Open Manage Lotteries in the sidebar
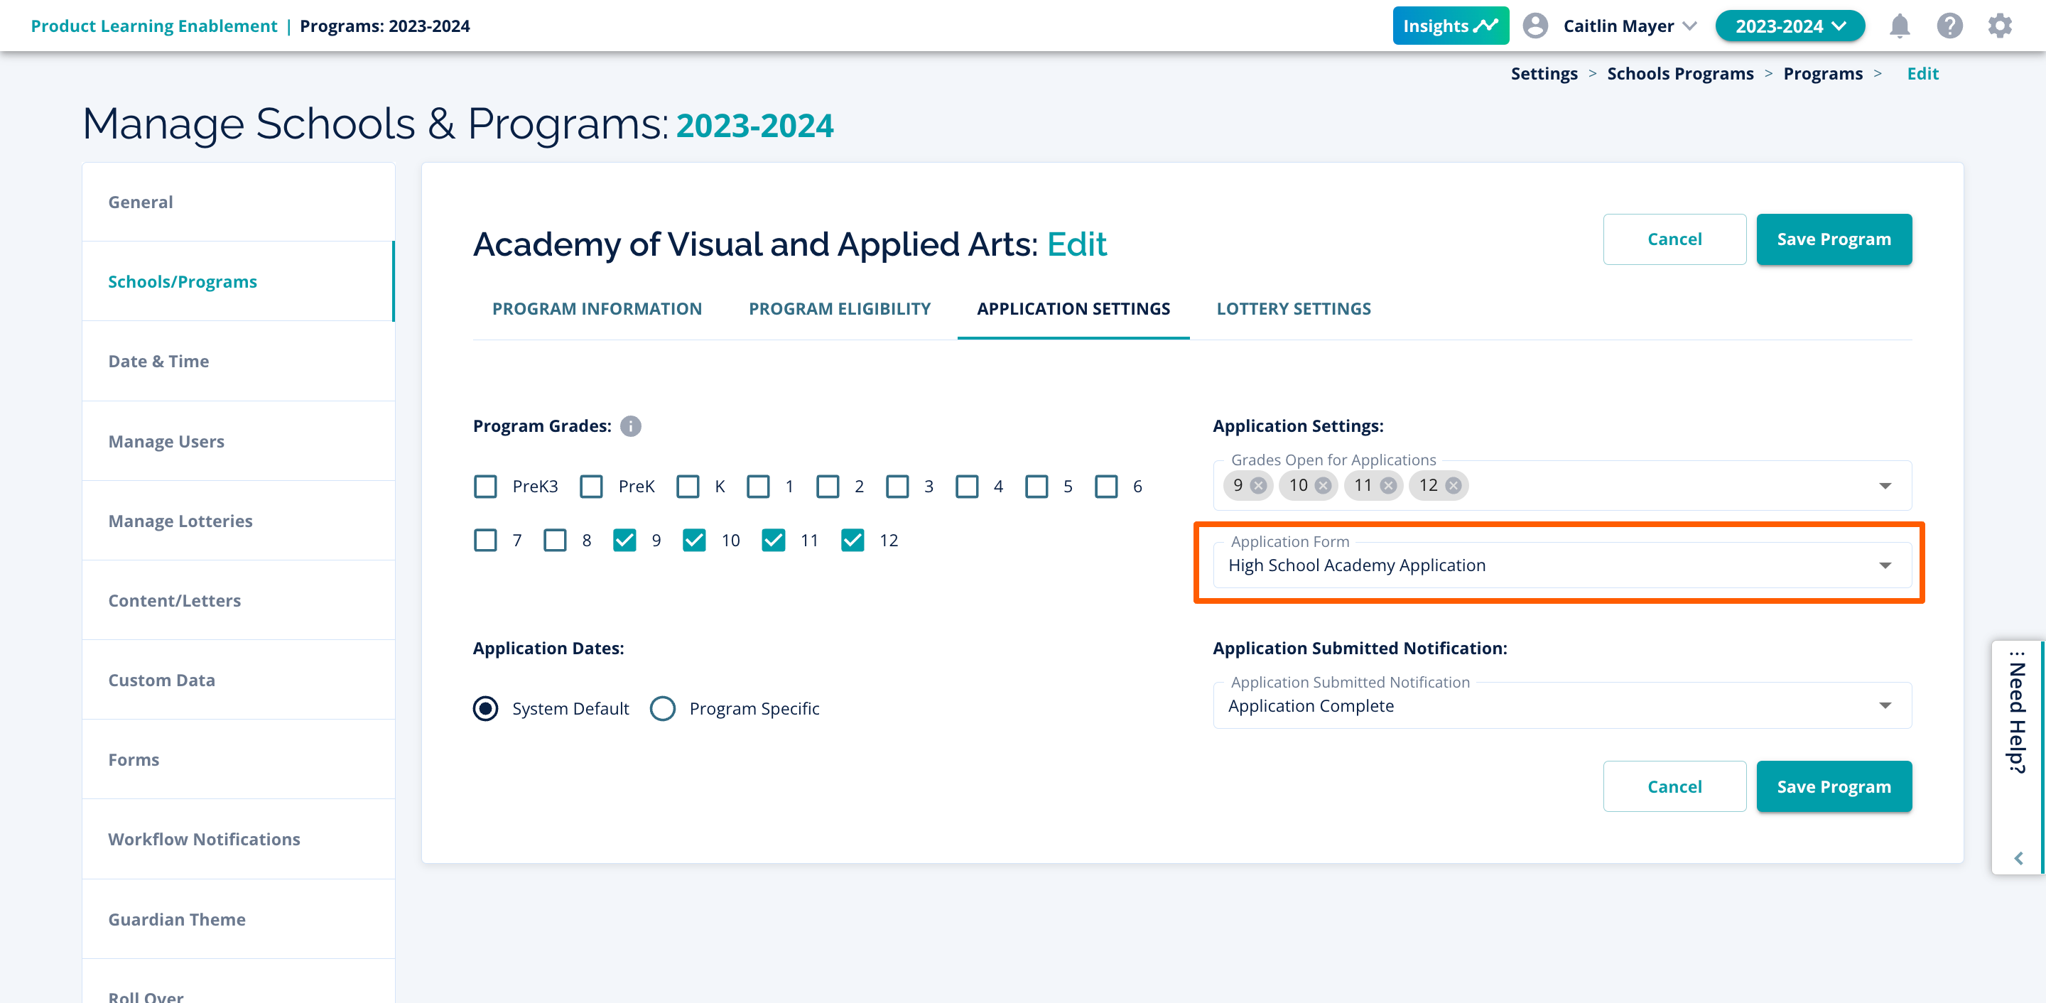 tap(180, 521)
